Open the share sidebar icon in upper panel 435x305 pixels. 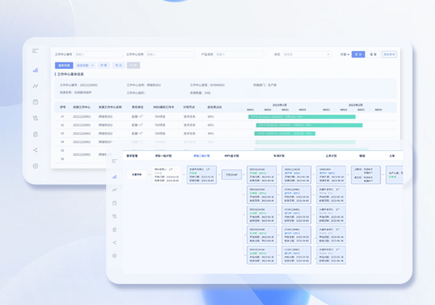[36, 150]
